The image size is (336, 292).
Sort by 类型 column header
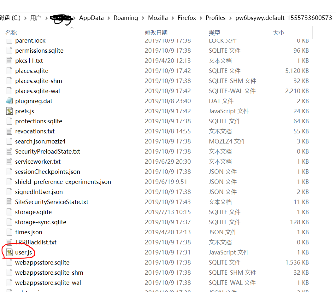point(215,32)
